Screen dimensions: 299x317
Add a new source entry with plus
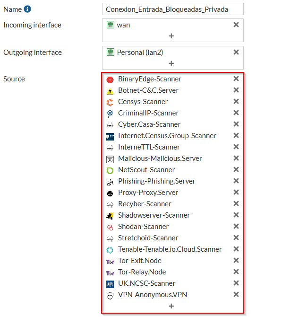pos(171,306)
